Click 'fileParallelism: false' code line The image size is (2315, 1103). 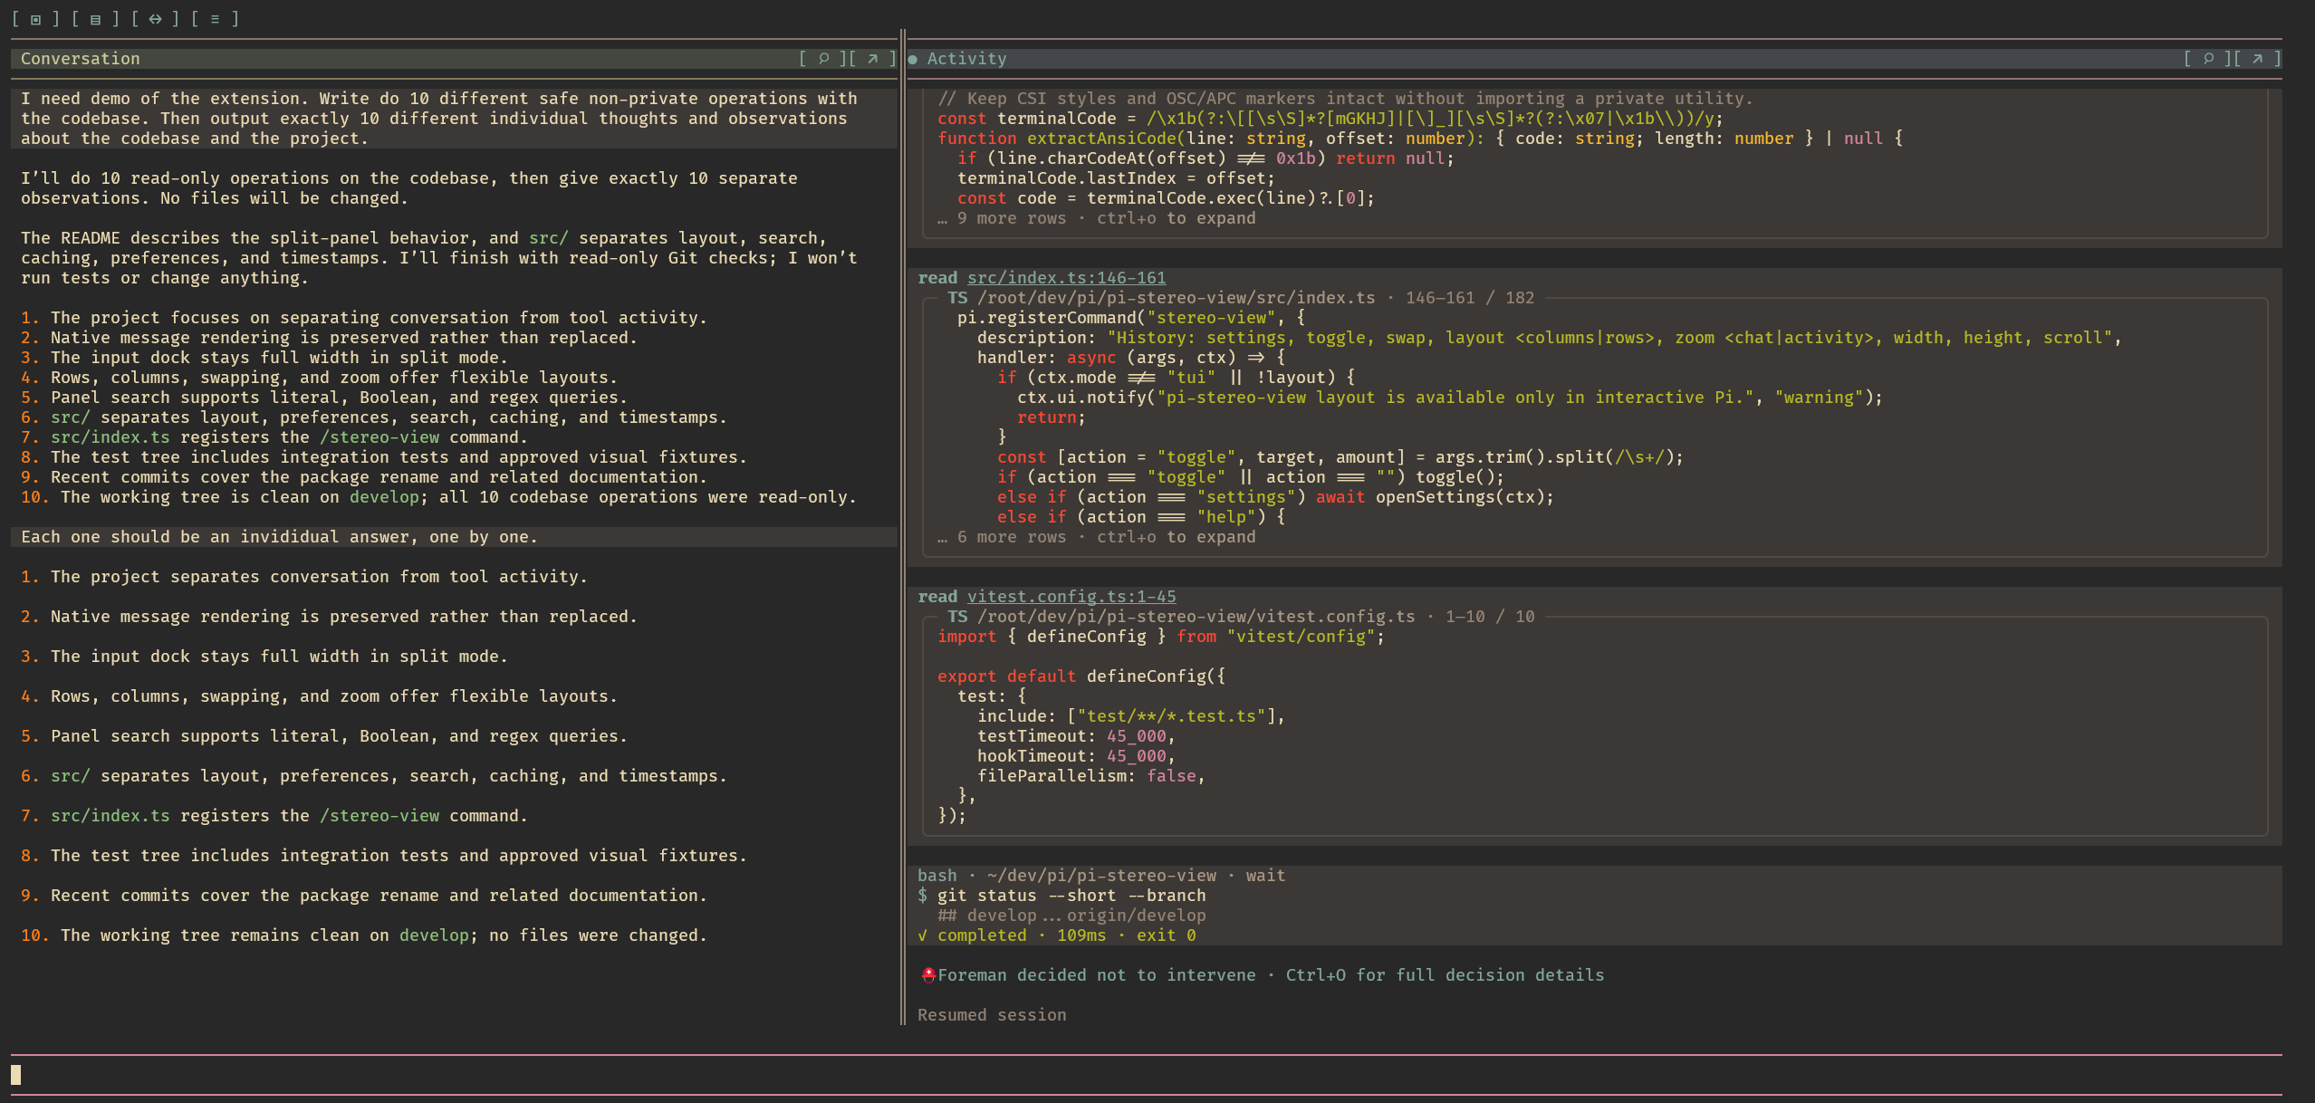pos(1091,776)
